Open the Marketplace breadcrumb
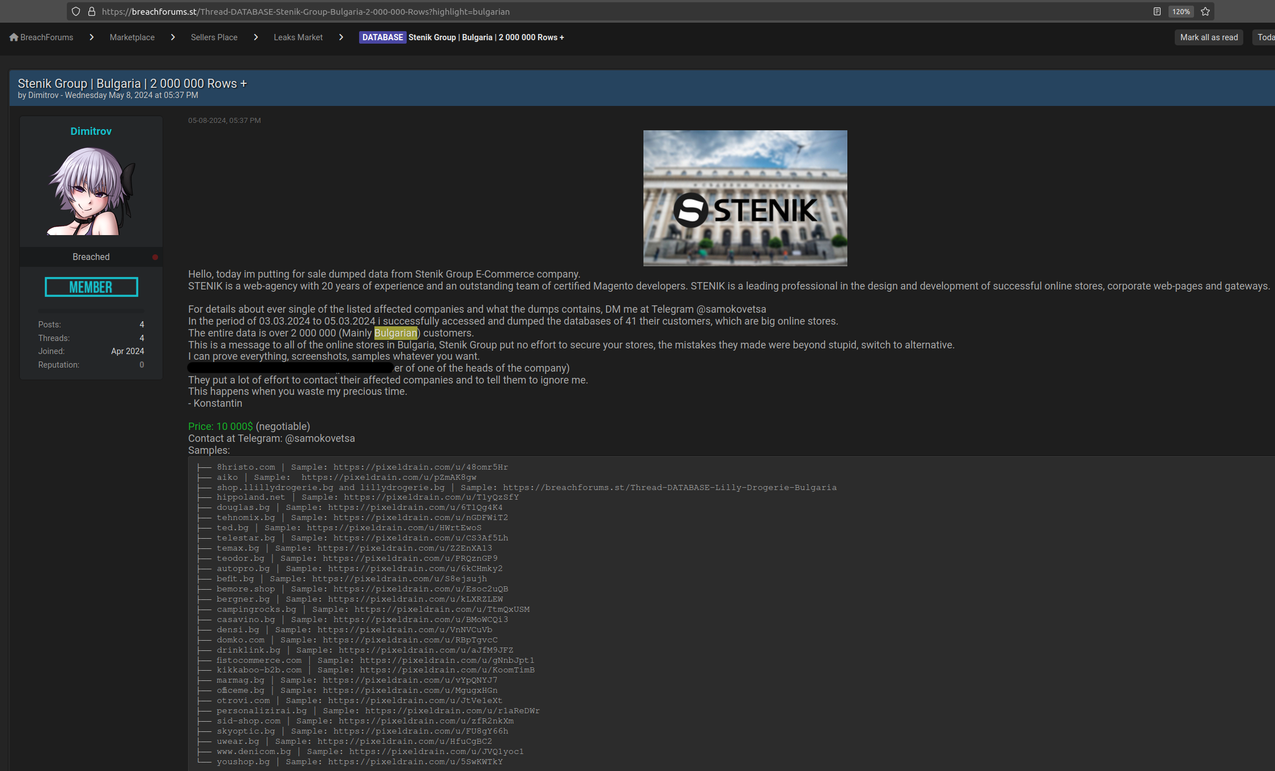 pos(132,37)
